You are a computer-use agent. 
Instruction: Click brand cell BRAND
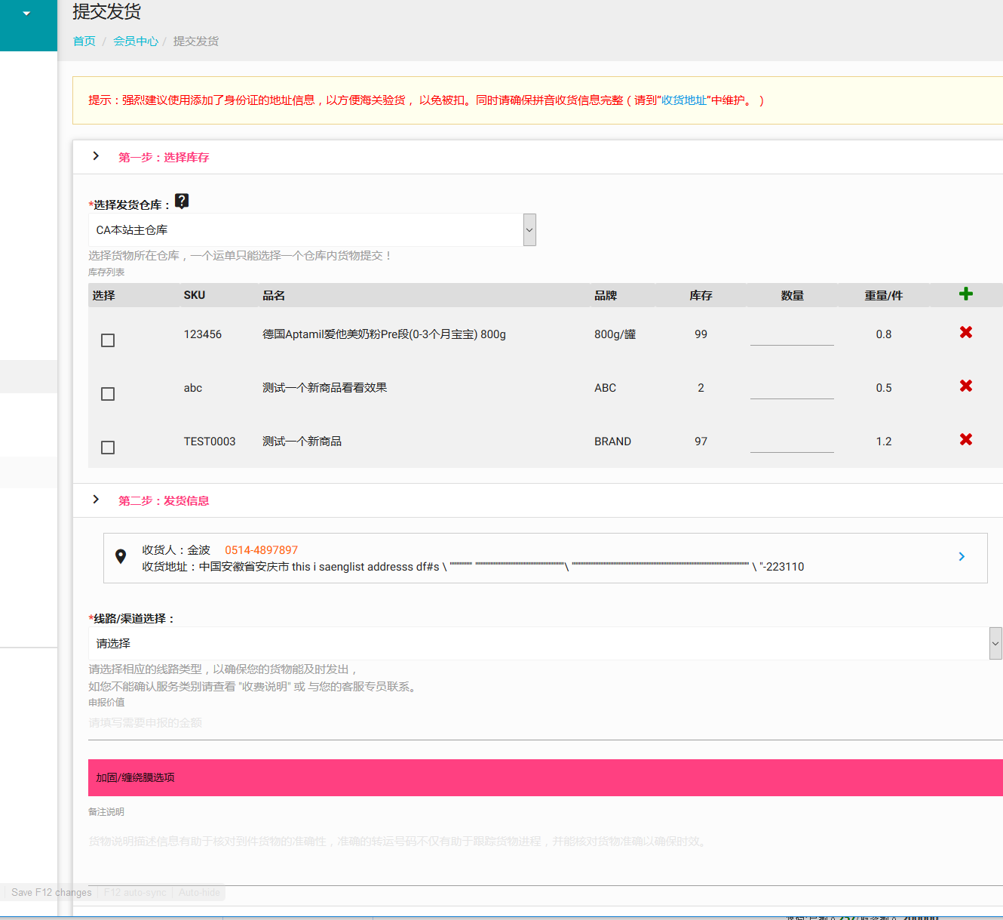pyautogui.click(x=612, y=442)
